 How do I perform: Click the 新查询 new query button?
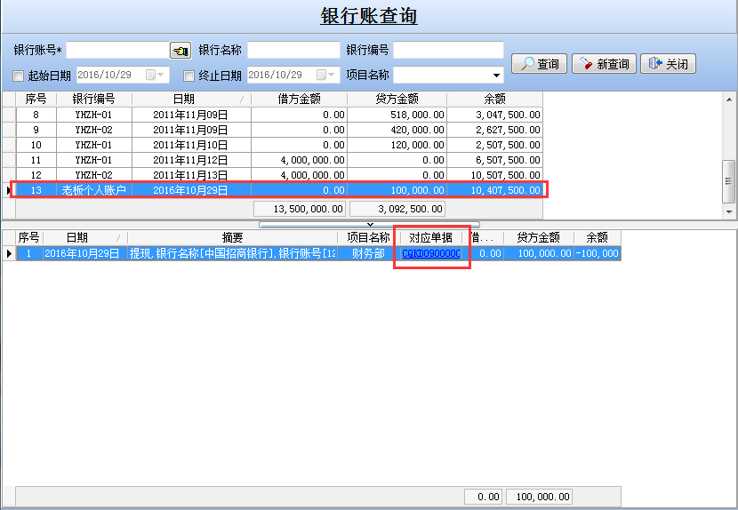click(604, 64)
